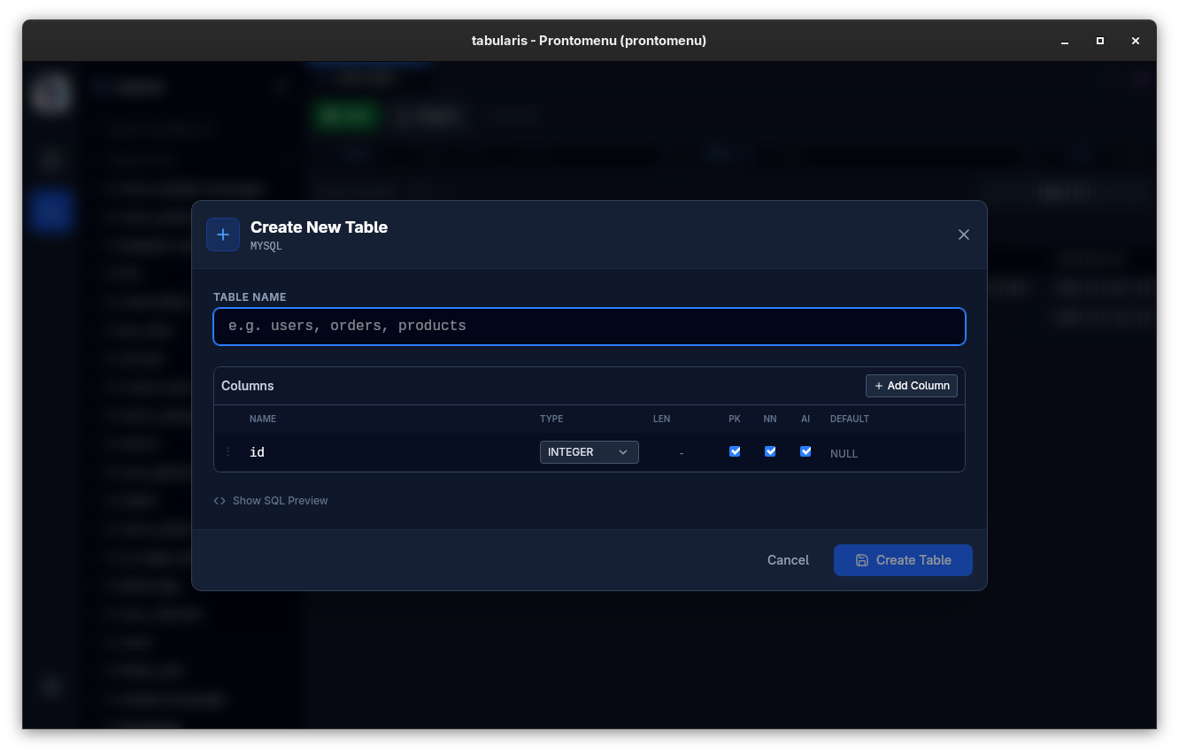
Task: Click the NULL default value field
Action: (844, 453)
